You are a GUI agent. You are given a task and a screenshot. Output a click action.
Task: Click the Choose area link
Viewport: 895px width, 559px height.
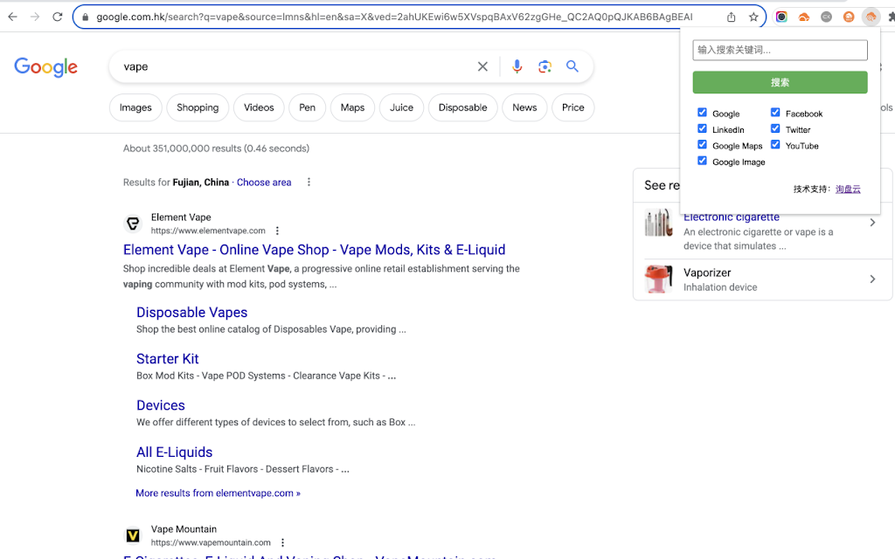tap(264, 183)
